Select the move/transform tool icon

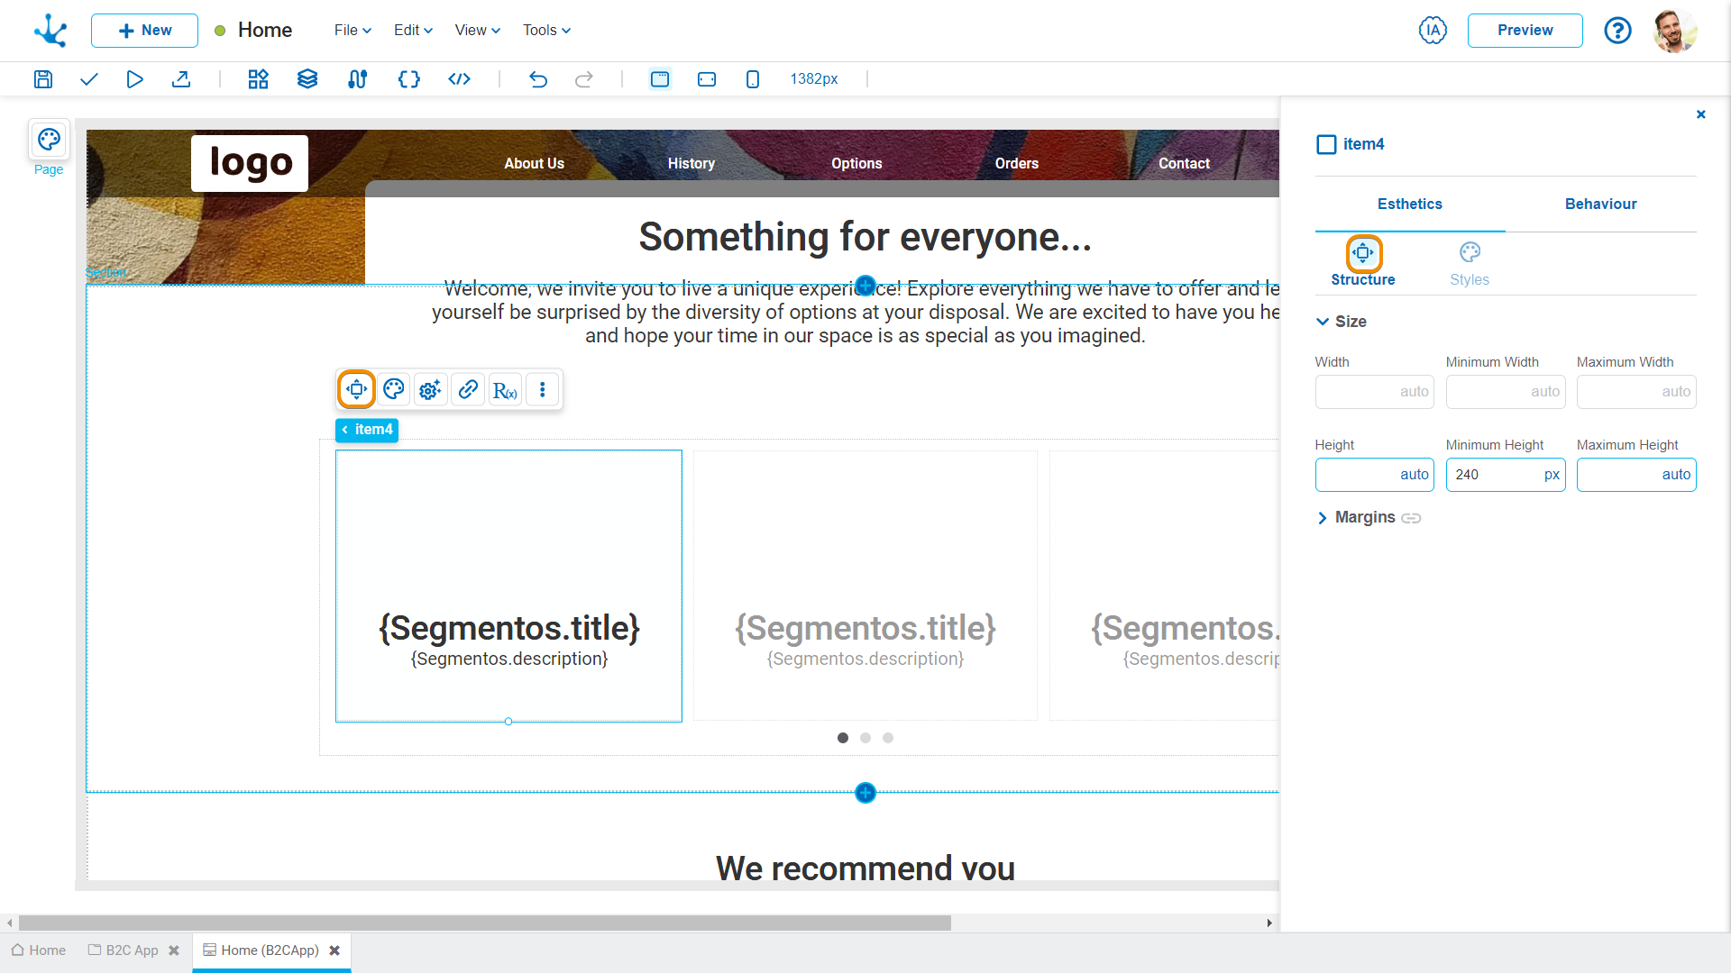tap(355, 388)
